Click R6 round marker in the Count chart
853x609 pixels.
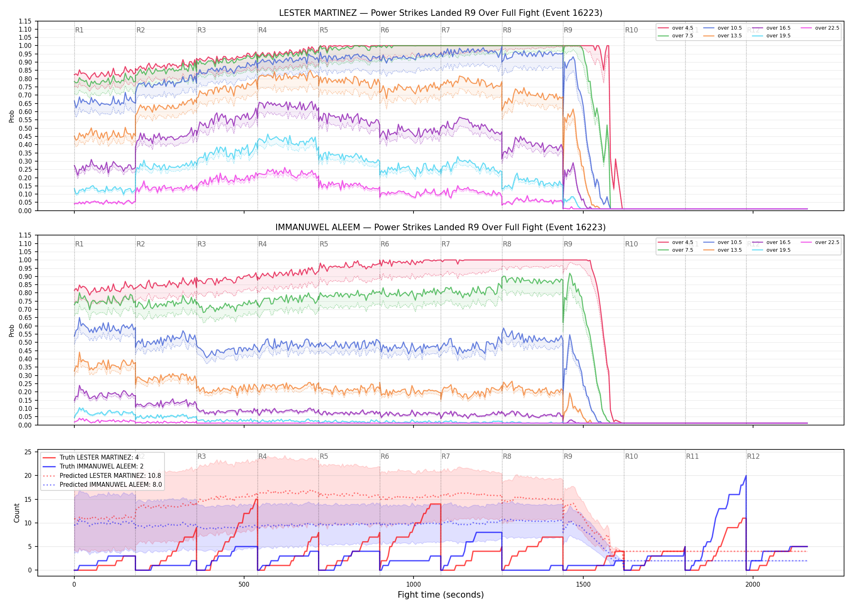pyautogui.click(x=385, y=456)
